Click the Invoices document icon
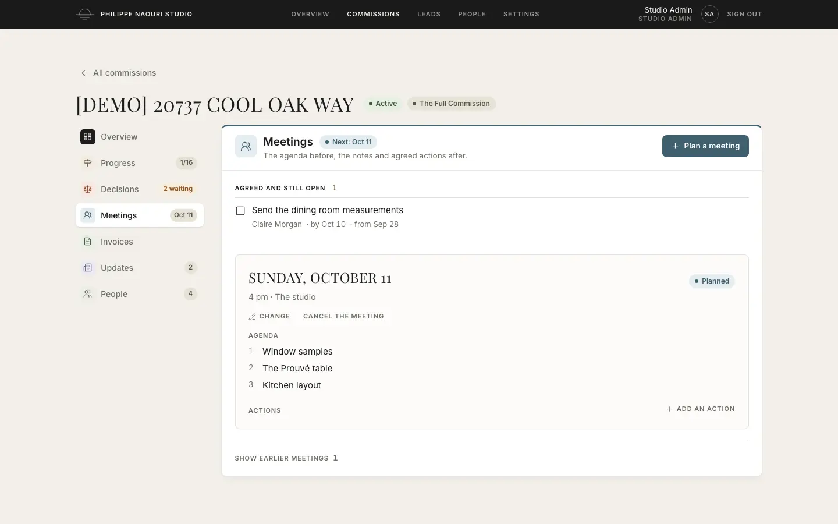This screenshot has height=524, width=838. click(88, 242)
